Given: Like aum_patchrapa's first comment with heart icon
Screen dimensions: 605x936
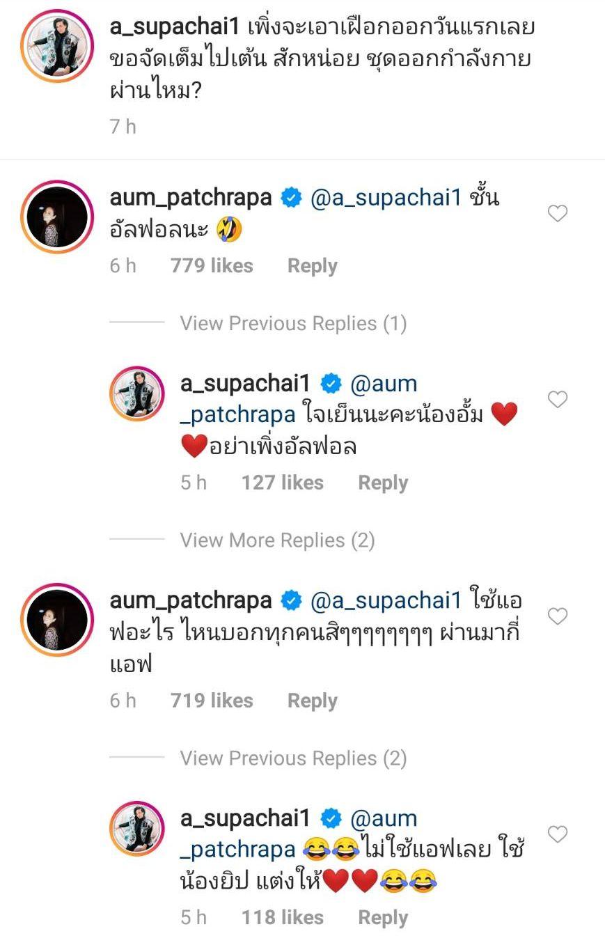Looking at the screenshot, I should [558, 214].
